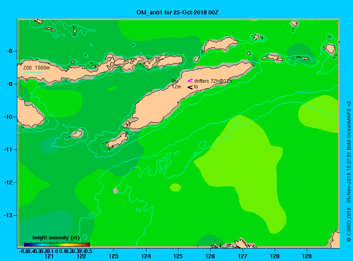Click the dark blue end of the color bar
The width and height of the screenshot is (353, 261).
point(26,245)
